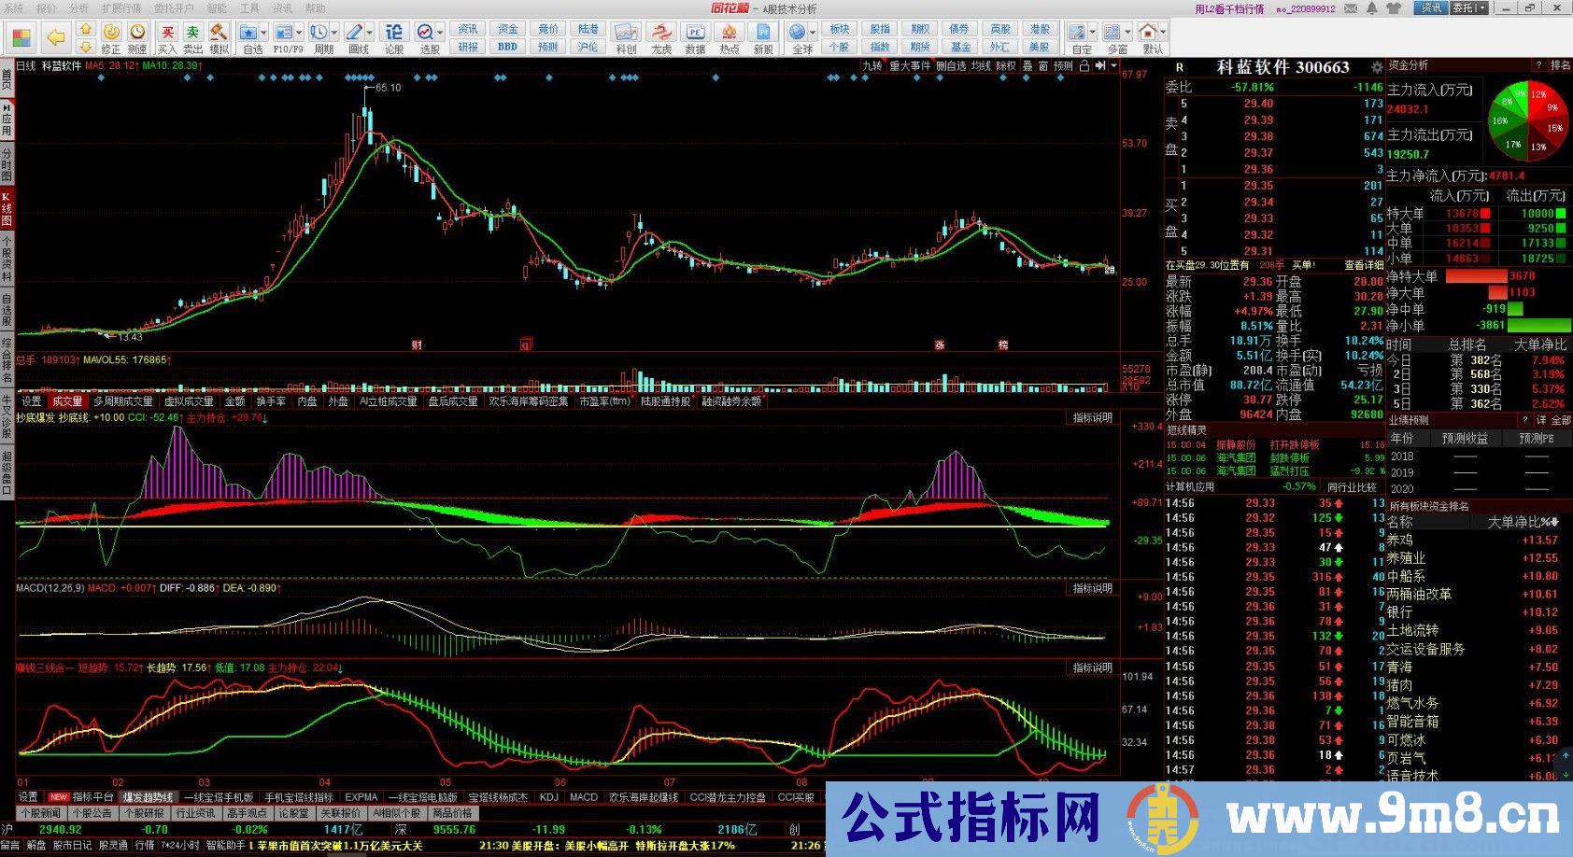Viewport: 1573px width, 857px height.
Task: Click the yellow back arrow icon
Action: click(x=56, y=38)
